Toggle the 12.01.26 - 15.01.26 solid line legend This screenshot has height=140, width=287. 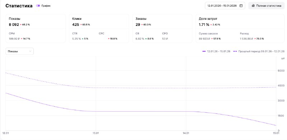pyautogui.click(x=216, y=51)
